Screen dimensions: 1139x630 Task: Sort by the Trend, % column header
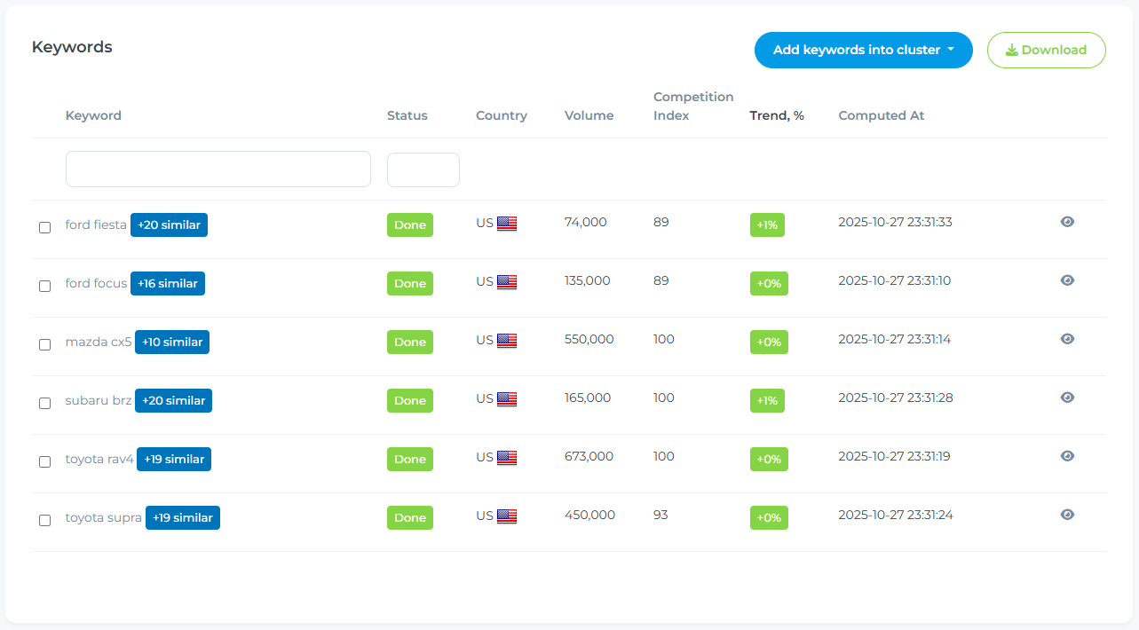[777, 115]
